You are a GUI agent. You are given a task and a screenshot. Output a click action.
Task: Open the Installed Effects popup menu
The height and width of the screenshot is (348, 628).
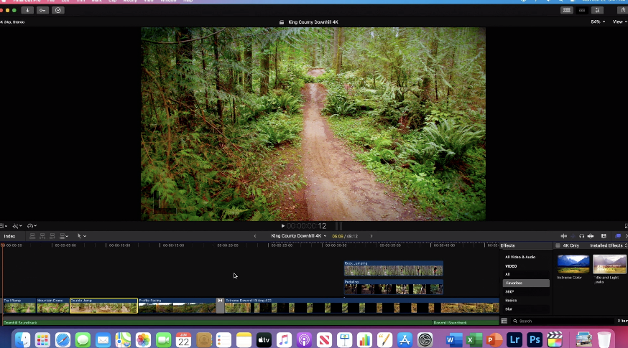coord(609,245)
